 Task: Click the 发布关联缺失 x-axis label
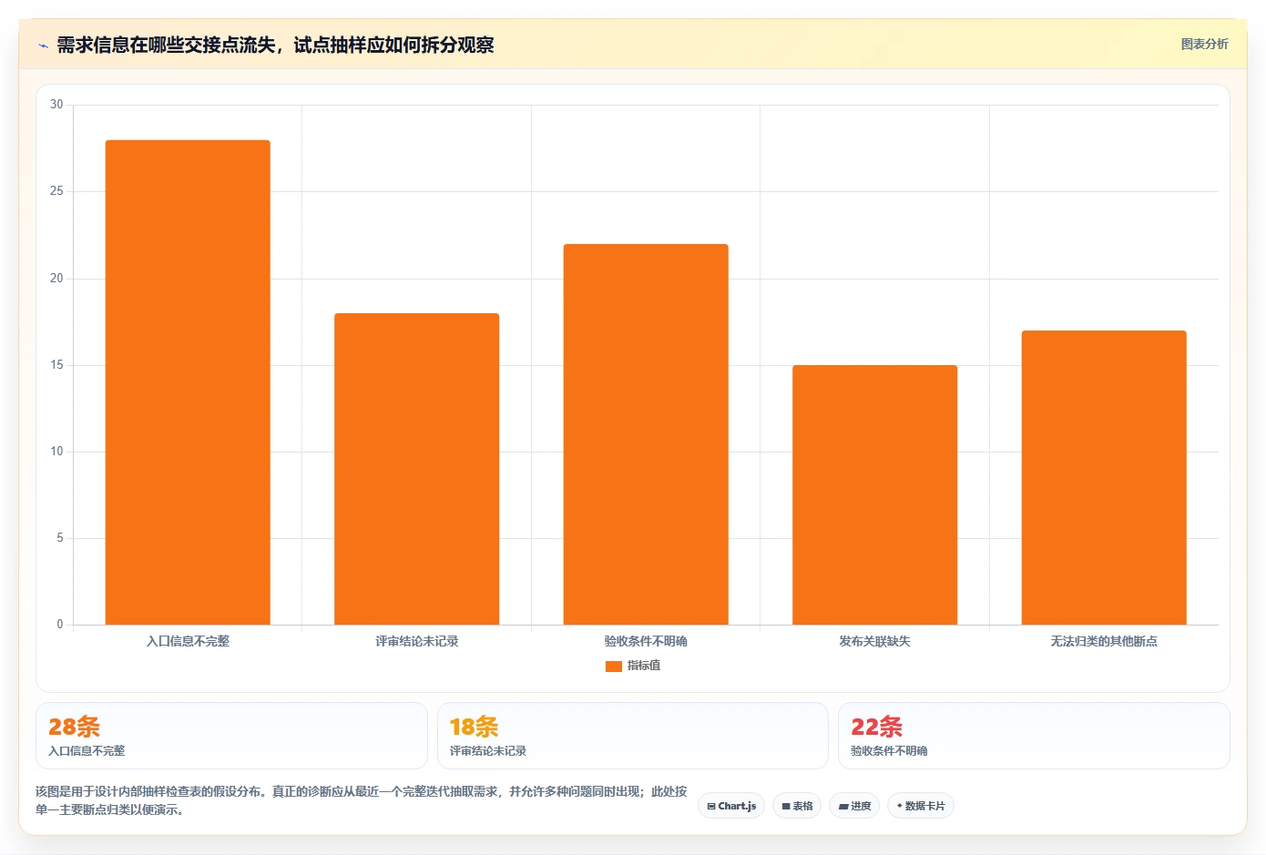874,641
